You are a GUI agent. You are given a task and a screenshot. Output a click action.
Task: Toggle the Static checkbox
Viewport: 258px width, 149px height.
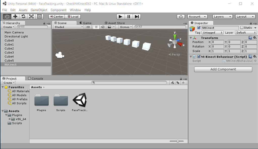point(242,28)
